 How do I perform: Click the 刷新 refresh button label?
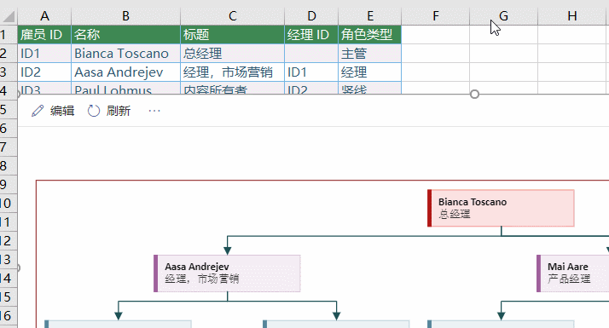point(119,111)
